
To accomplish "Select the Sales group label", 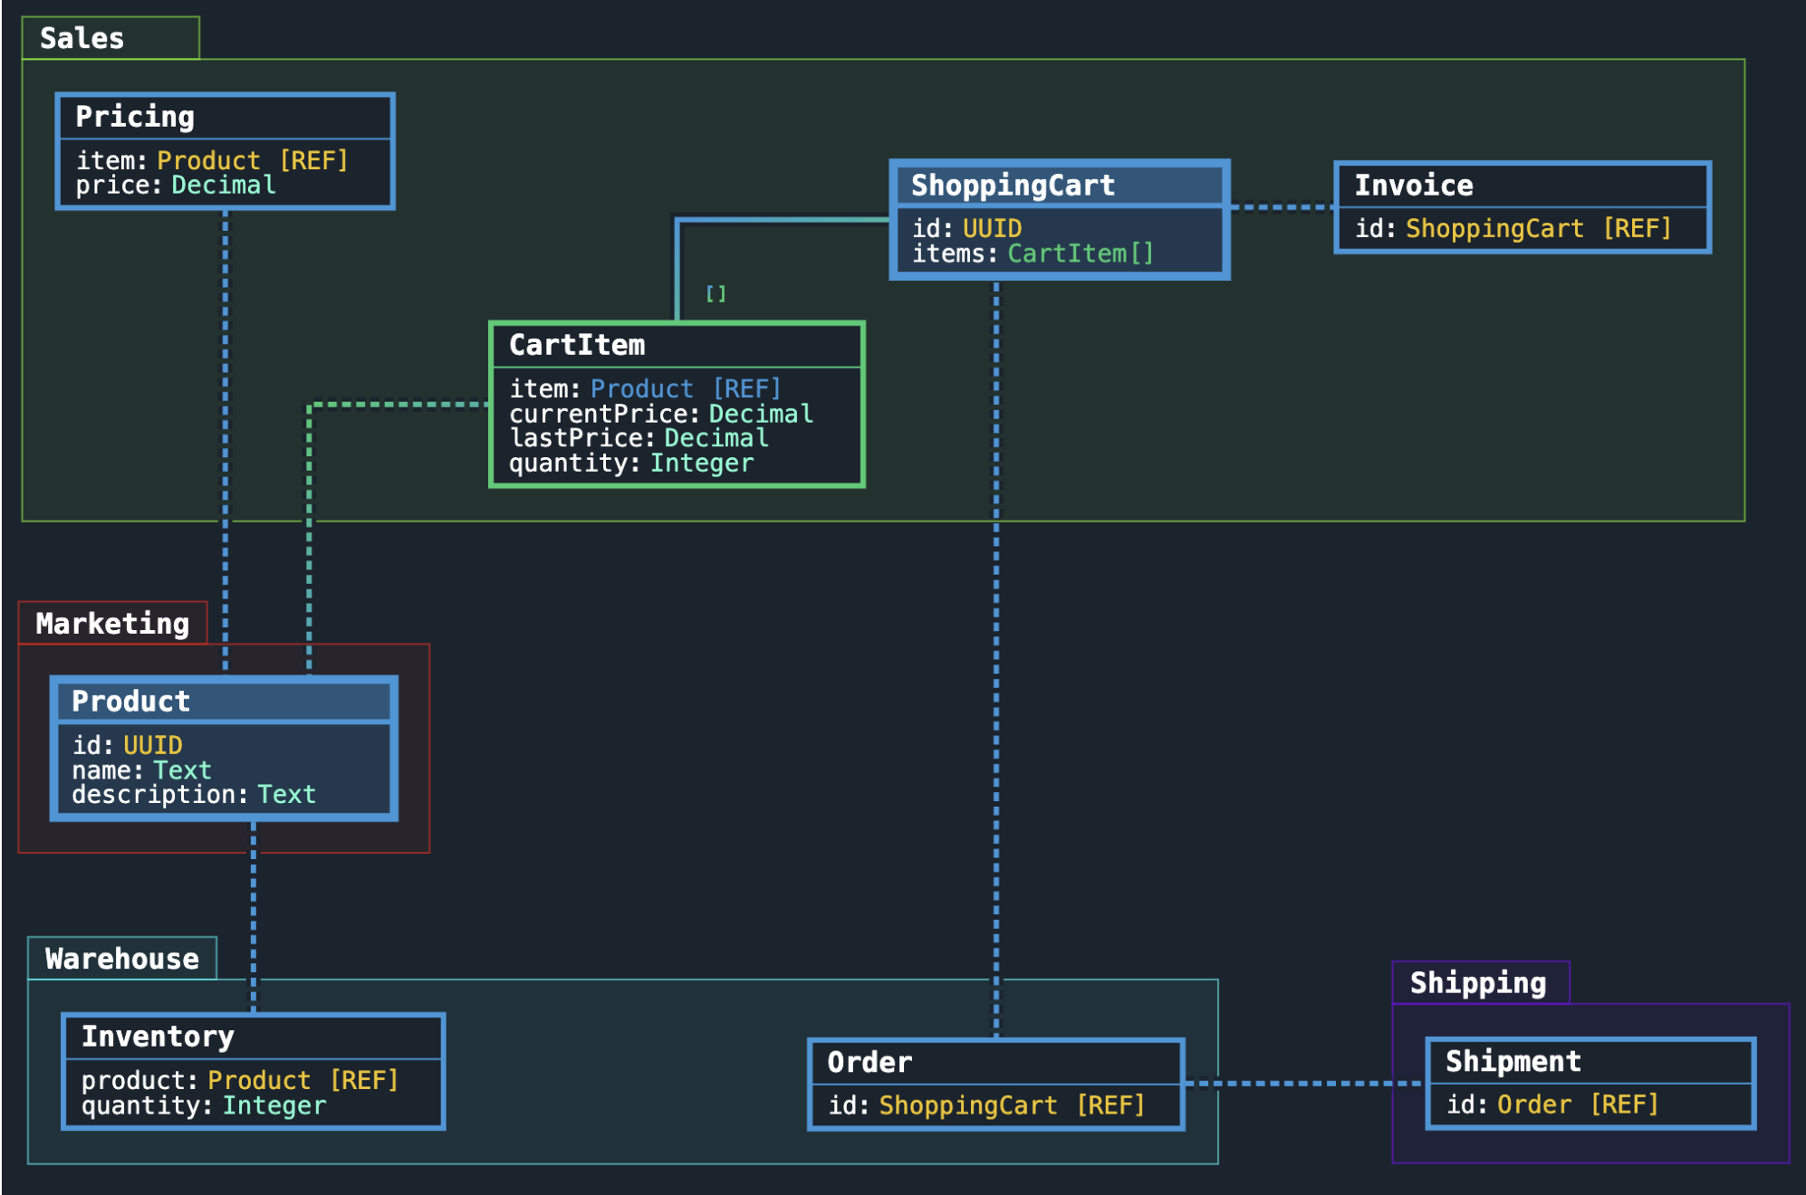I will (x=80, y=38).
